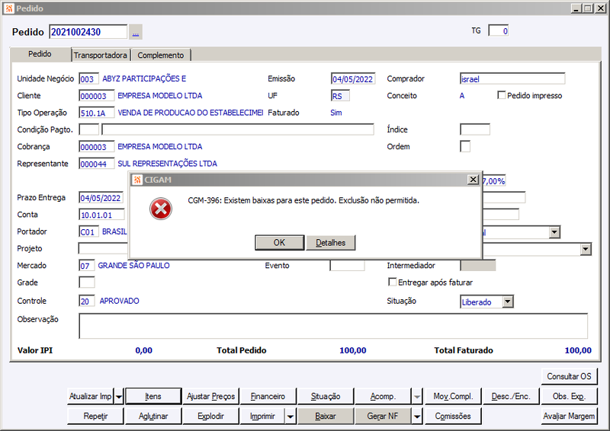Toggle the Ordem checkbox
Screen dimensions: 610x431
point(465,146)
